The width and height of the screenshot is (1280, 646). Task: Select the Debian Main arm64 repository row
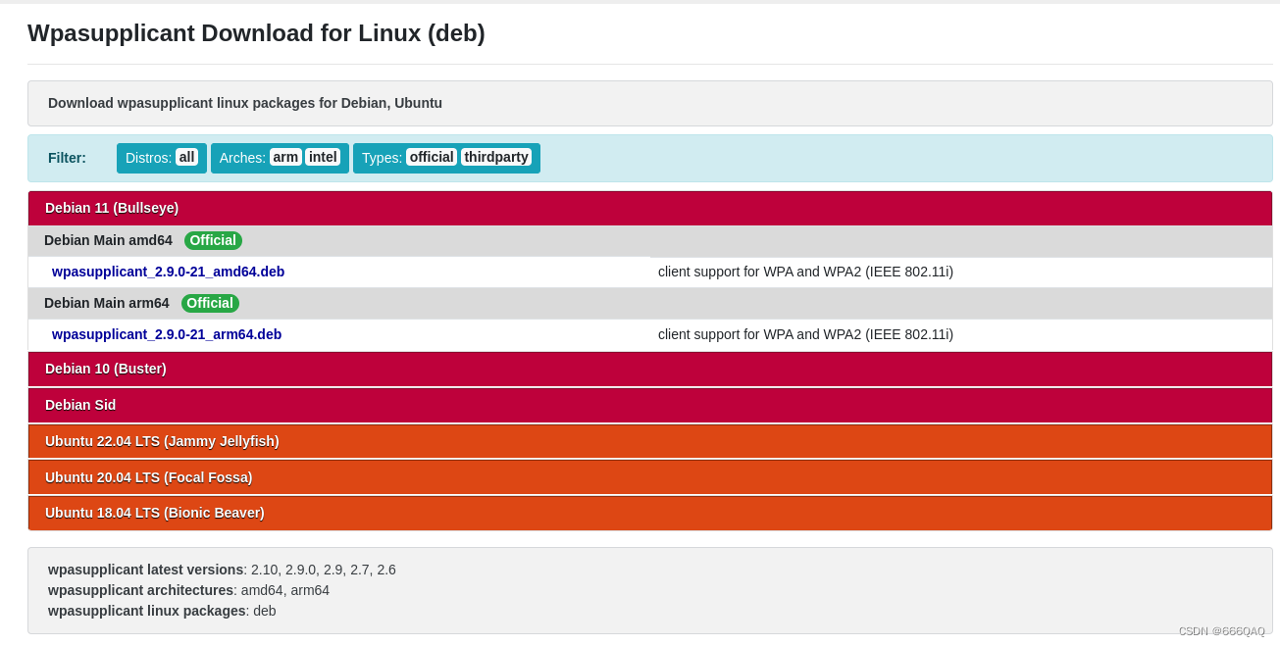[106, 303]
